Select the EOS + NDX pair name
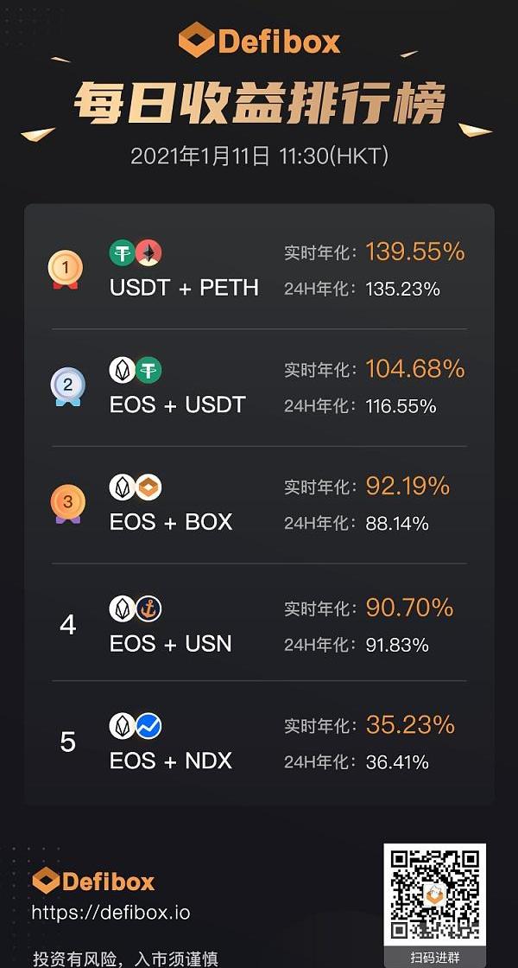The image size is (518, 968). (x=171, y=761)
